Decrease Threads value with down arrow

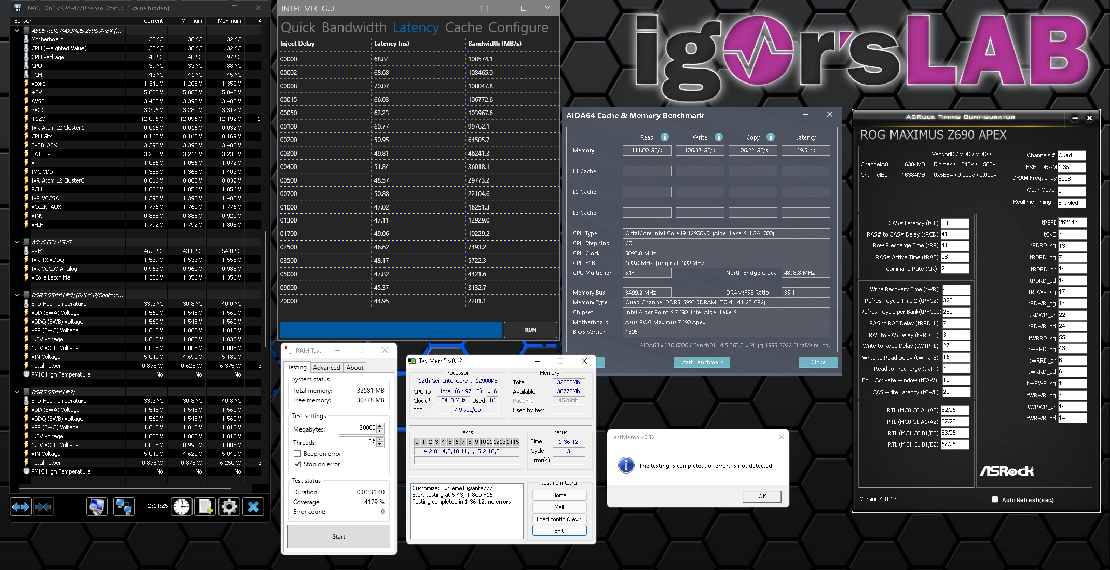(380, 444)
